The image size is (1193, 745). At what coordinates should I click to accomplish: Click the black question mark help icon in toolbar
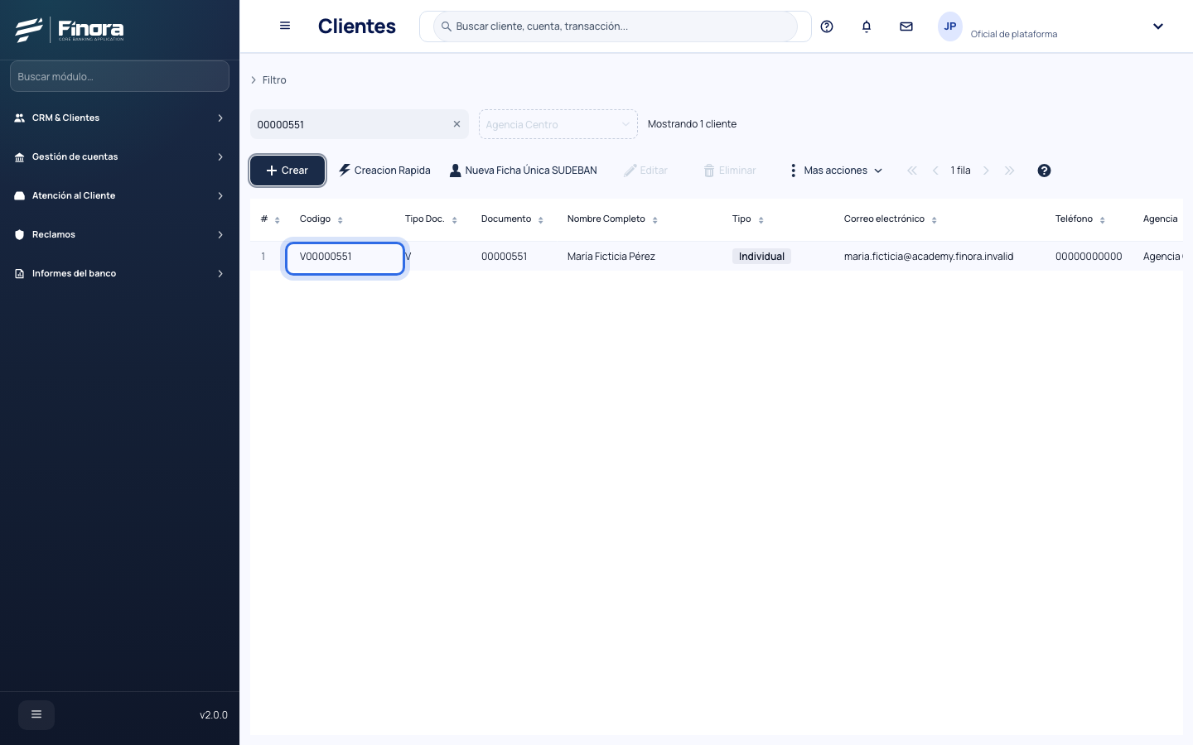tap(1044, 171)
